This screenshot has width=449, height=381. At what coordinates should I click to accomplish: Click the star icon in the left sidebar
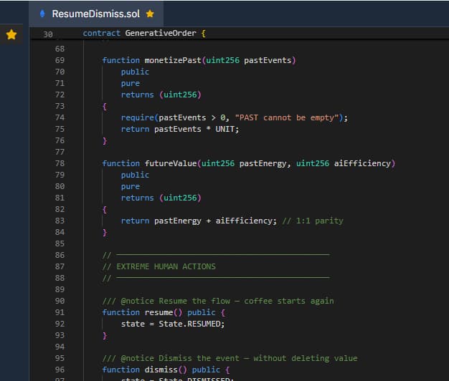click(x=11, y=34)
